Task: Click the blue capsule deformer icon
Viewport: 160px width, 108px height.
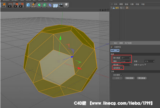Action: click(50, 5)
